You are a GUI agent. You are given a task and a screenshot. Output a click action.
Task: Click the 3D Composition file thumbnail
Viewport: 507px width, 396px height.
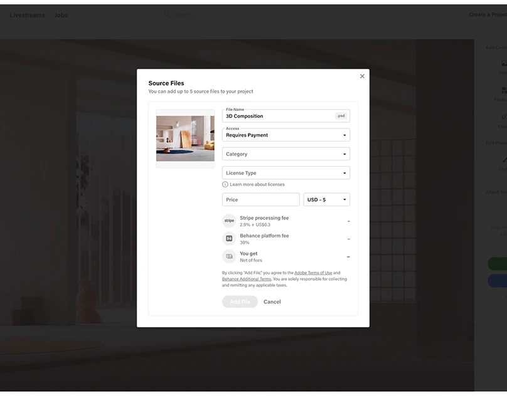click(x=185, y=138)
